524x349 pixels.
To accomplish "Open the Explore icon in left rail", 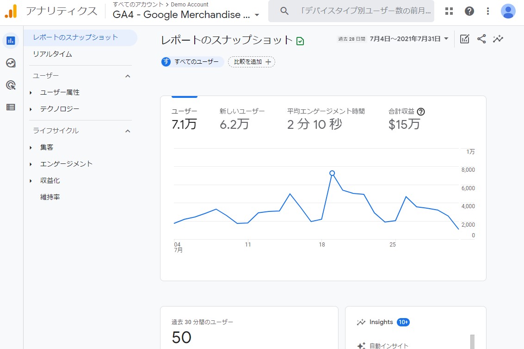I will [x=11, y=63].
